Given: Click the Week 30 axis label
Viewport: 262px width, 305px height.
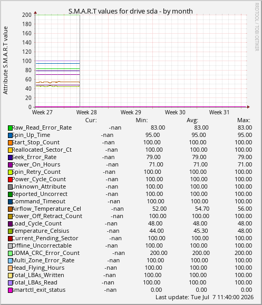Looking at the screenshot, I should pyautogui.click(x=175, y=112).
